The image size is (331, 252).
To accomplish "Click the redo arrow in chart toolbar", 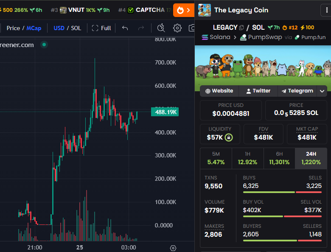I will pos(141,28).
